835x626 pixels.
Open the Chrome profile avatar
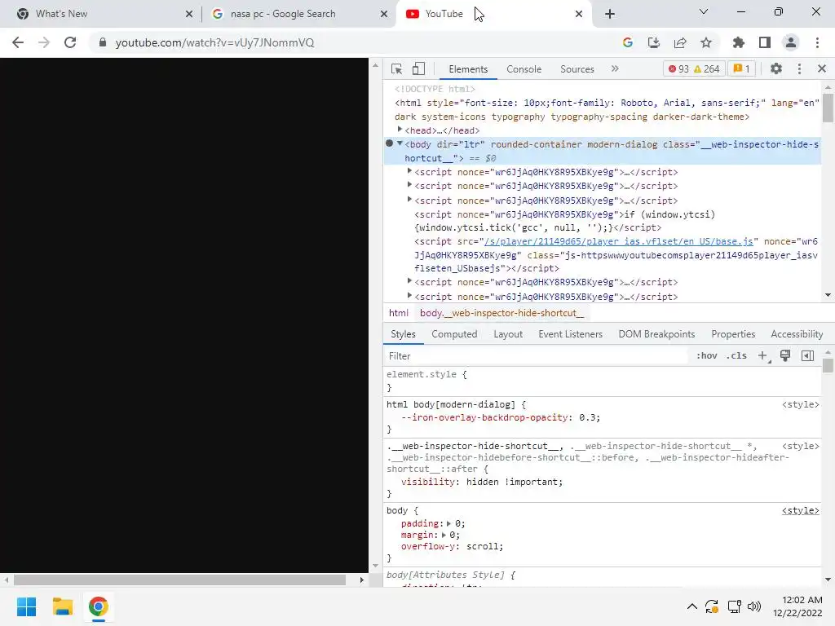click(x=790, y=42)
